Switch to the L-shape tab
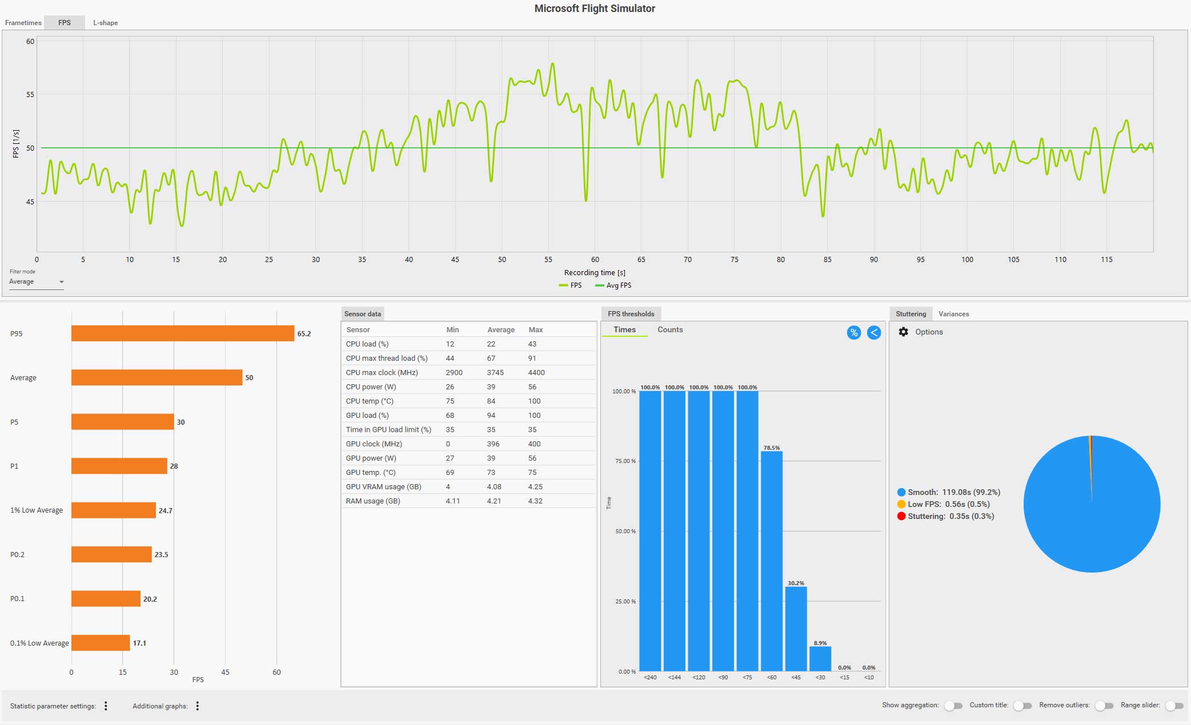 (105, 23)
